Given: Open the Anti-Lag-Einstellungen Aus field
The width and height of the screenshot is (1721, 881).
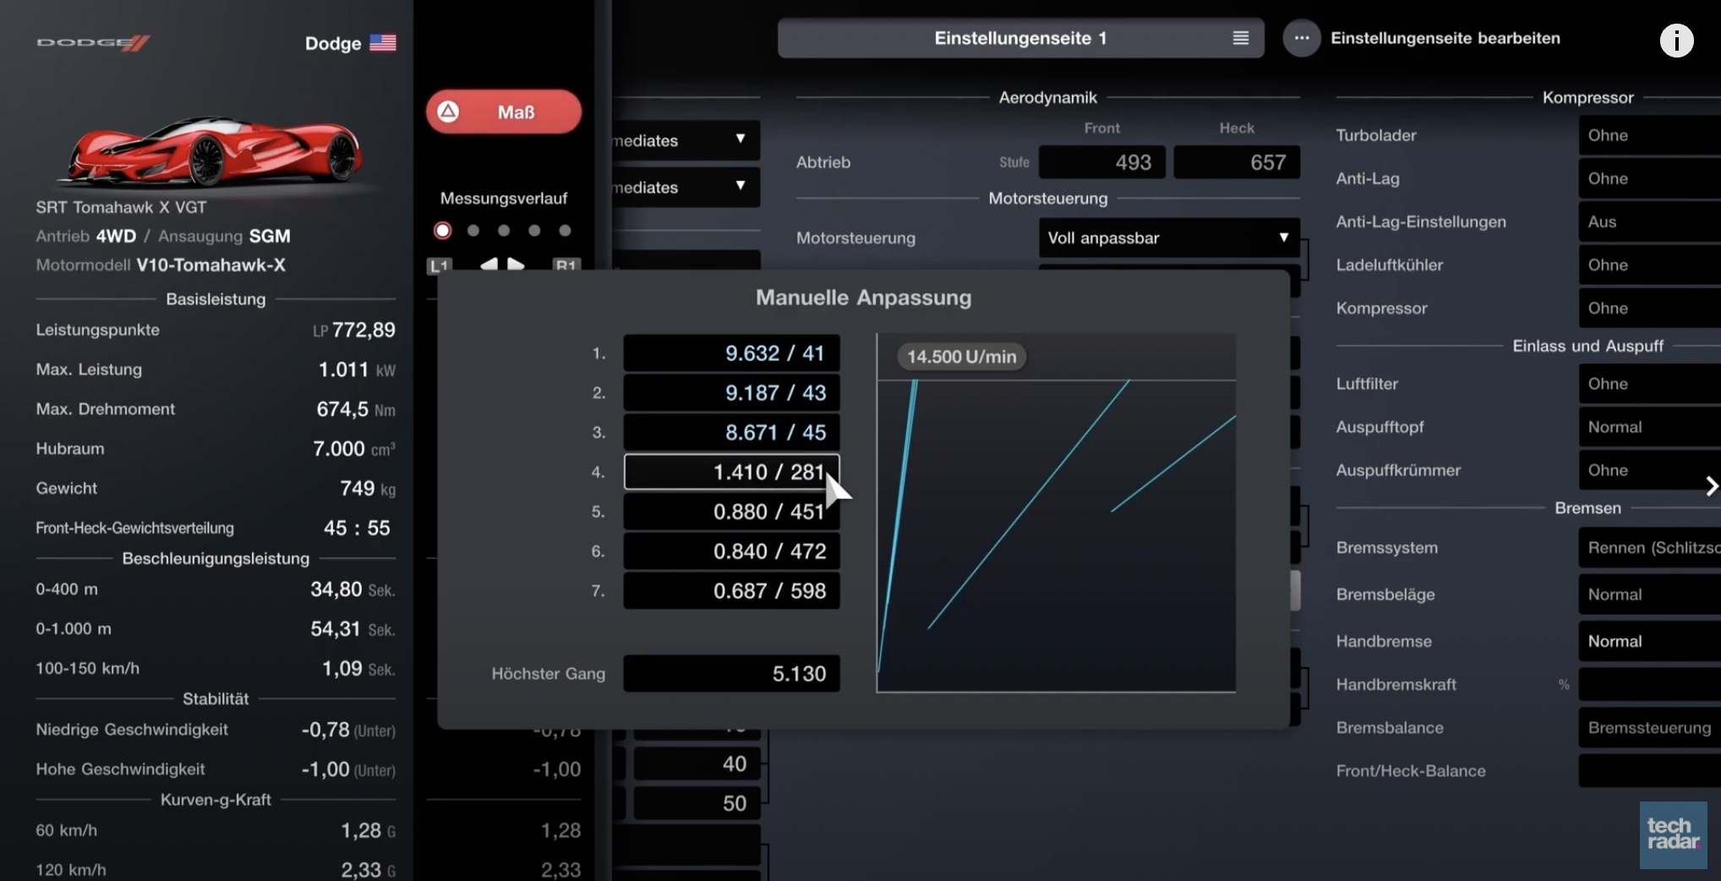Looking at the screenshot, I should [x=1649, y=222].
